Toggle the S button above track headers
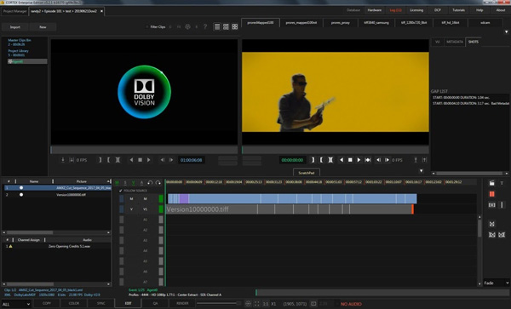Screen dimensions: 511x309 (125, 183)
